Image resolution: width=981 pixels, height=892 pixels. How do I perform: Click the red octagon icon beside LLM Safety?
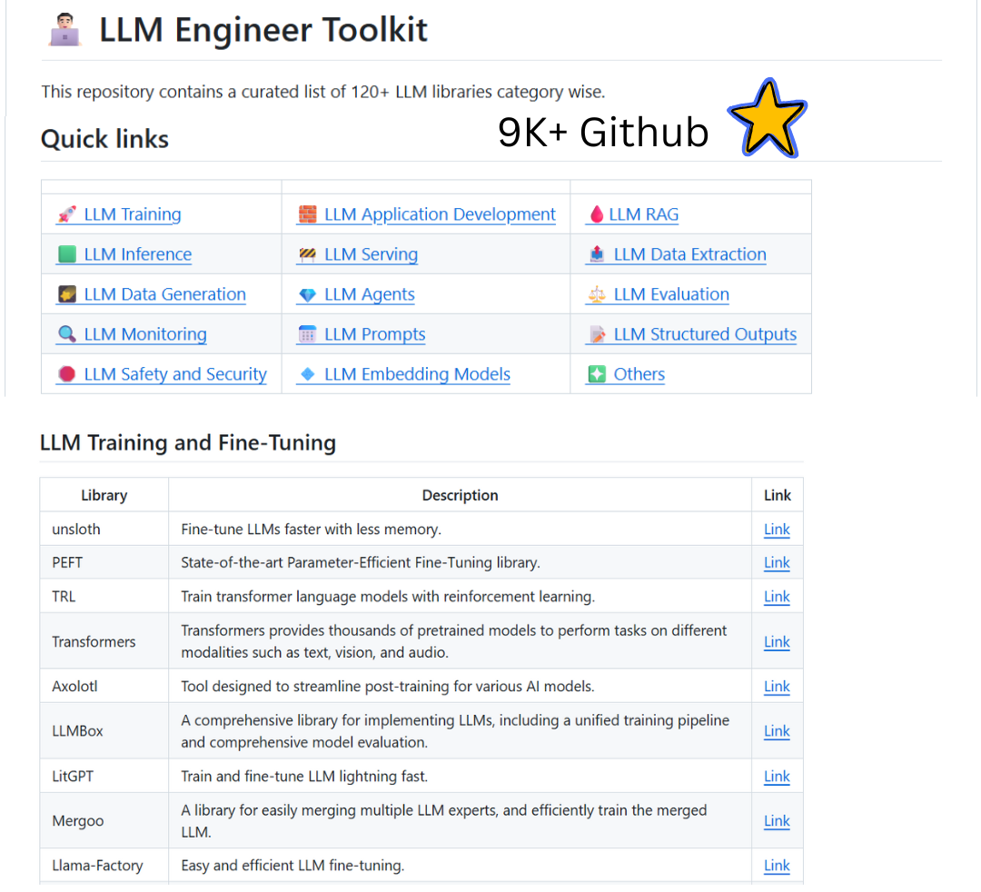click(67, 374)
